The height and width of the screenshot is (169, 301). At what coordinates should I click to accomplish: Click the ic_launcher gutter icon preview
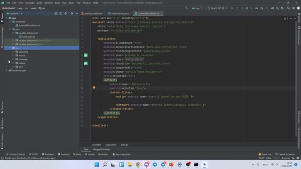[86, 55]
